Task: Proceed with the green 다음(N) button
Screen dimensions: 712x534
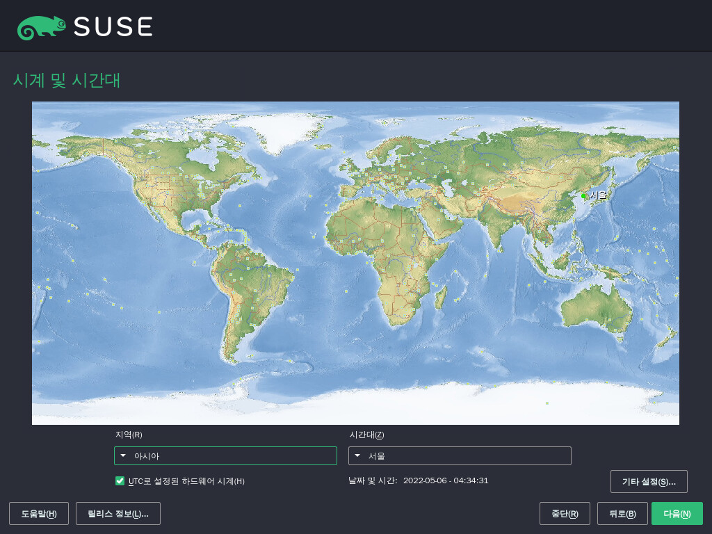Action: [677, 513]
